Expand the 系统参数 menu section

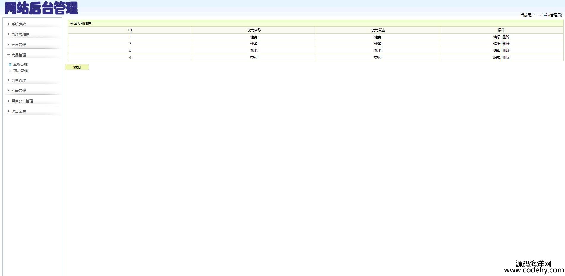(18, 24)
